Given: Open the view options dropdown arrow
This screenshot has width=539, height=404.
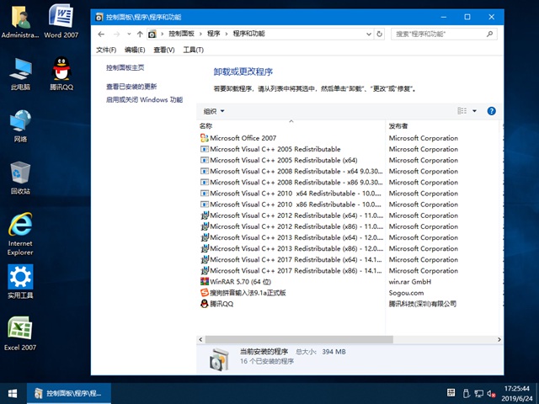Looking at the screenshot, I should point(474,111).
